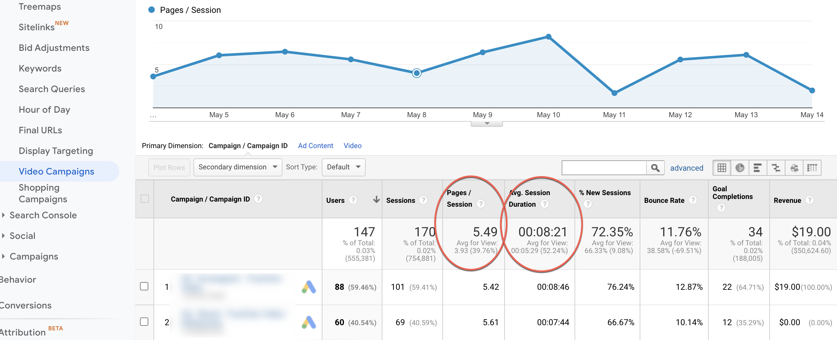Expand the chart options chevron below the graph
This screenshot has height=340, width=837.
pos(487,123)
